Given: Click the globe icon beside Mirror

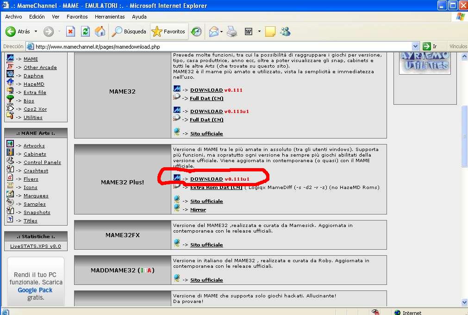Looking at the screenshot, I should coord(177,208).
